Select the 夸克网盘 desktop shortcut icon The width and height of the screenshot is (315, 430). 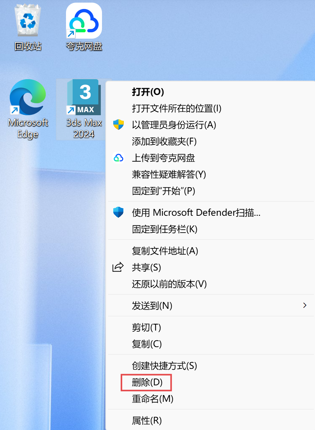(84, 27)
